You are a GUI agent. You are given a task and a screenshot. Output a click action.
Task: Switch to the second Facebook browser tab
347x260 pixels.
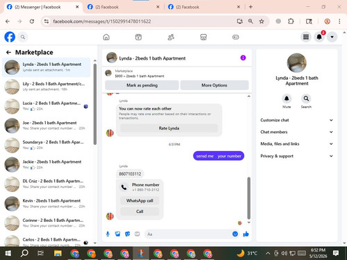click(123, 7)
